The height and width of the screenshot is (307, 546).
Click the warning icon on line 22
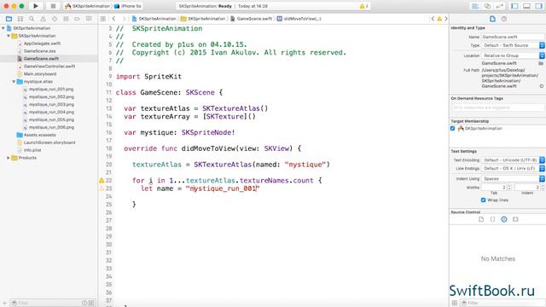pyautogui.click(x=102, y=180)
